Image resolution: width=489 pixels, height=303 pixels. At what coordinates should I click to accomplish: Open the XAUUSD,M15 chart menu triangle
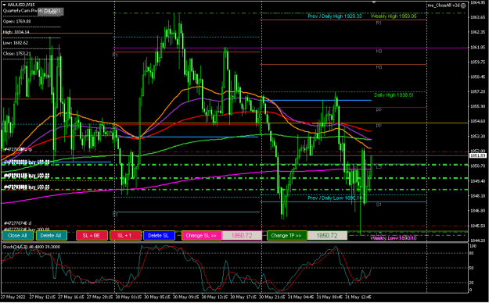point(4,5)
